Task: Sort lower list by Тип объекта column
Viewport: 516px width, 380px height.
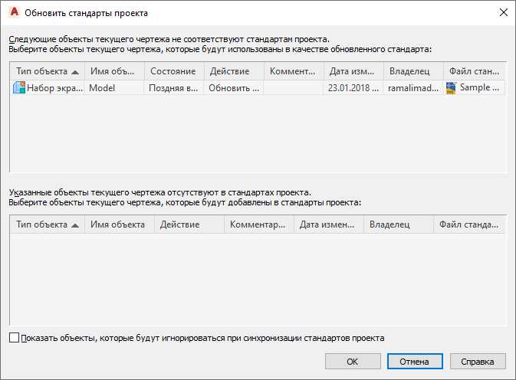Action: pyautogui.click(x=47, y=224)
